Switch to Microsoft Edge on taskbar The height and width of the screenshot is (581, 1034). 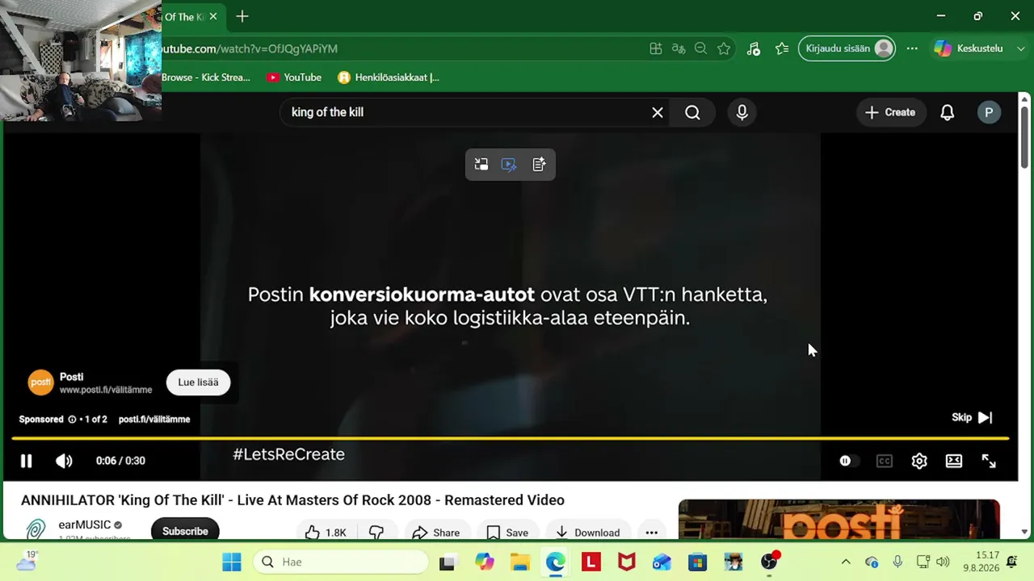click(555, 562)
